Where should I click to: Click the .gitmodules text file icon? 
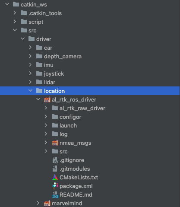(x=55, y=169)
